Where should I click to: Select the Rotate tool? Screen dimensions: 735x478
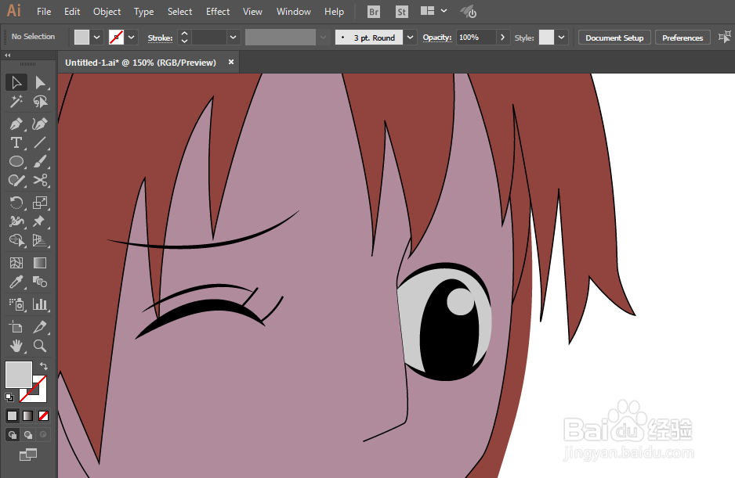tap(16, 203)
